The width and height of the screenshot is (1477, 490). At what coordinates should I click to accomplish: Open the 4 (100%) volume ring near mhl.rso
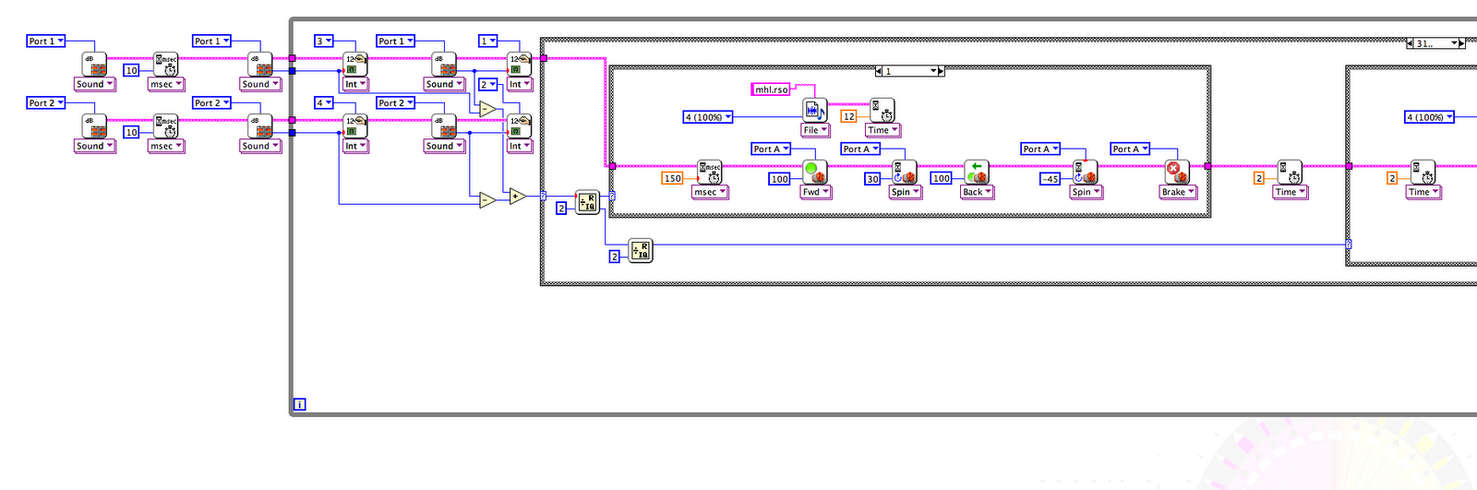[708, 117]
